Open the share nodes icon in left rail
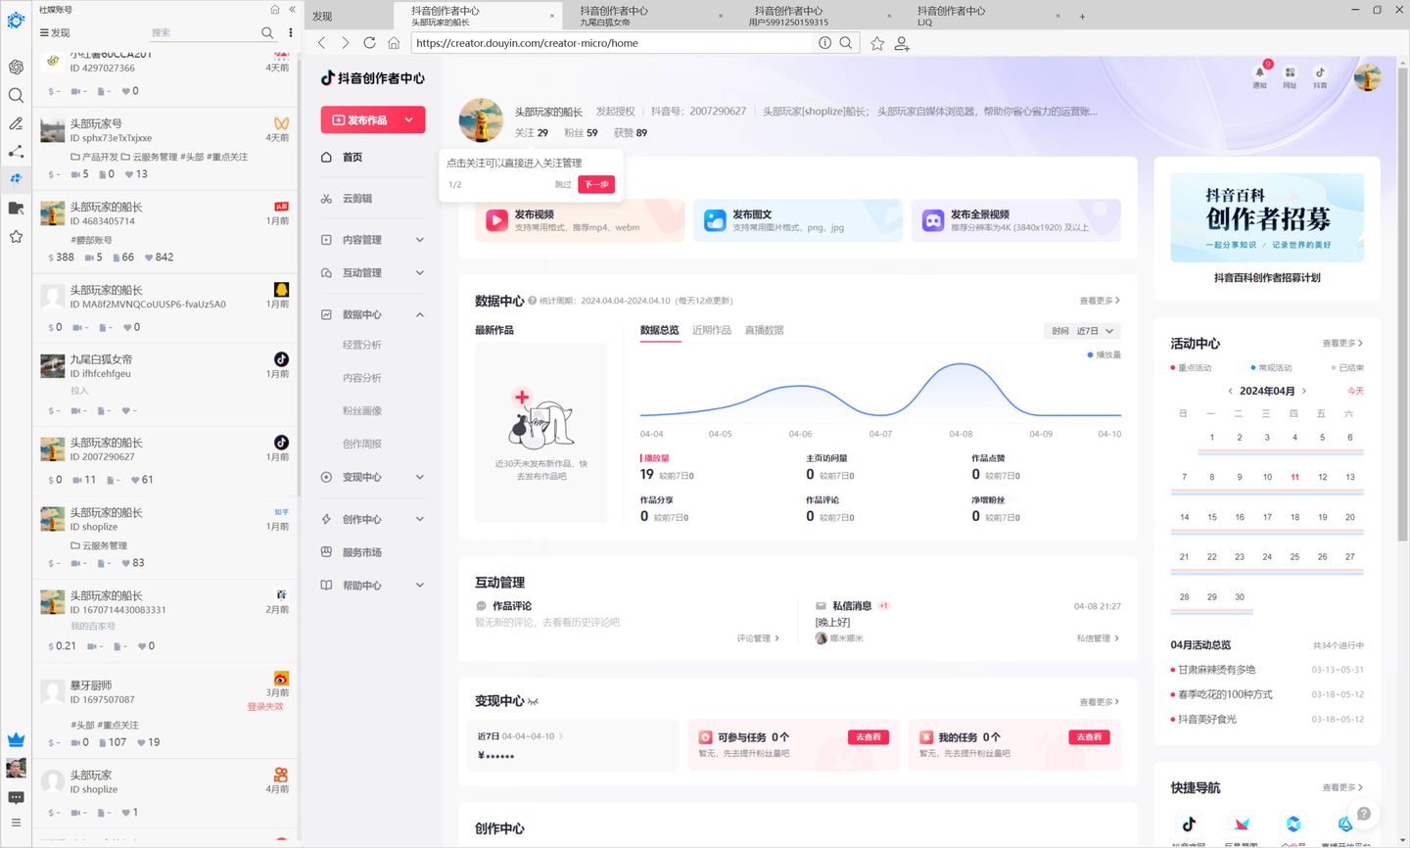Image resolution: width=1410 pixels, height=848 pixels. point(16,151)
